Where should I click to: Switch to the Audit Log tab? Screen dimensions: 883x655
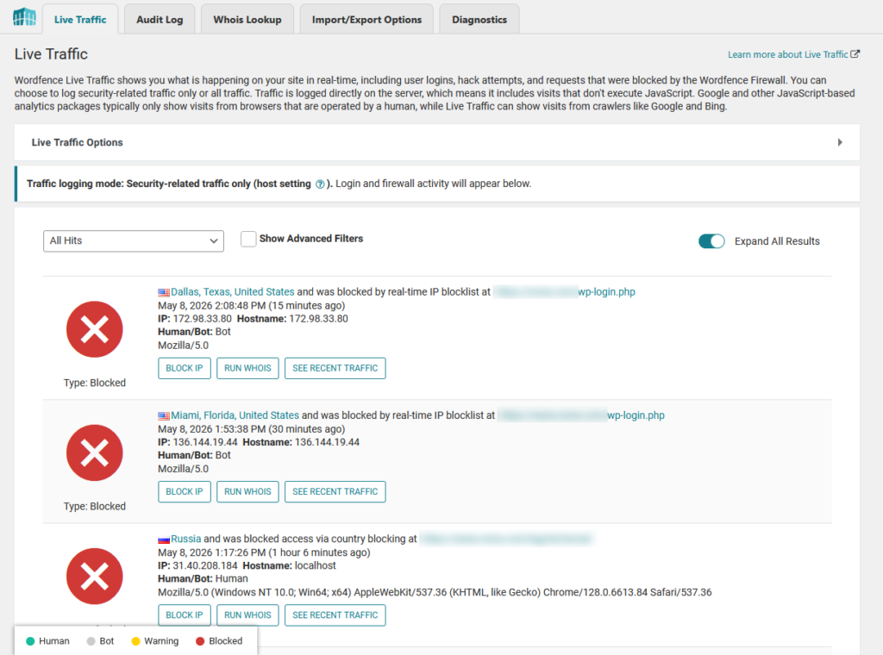[160, 20]
